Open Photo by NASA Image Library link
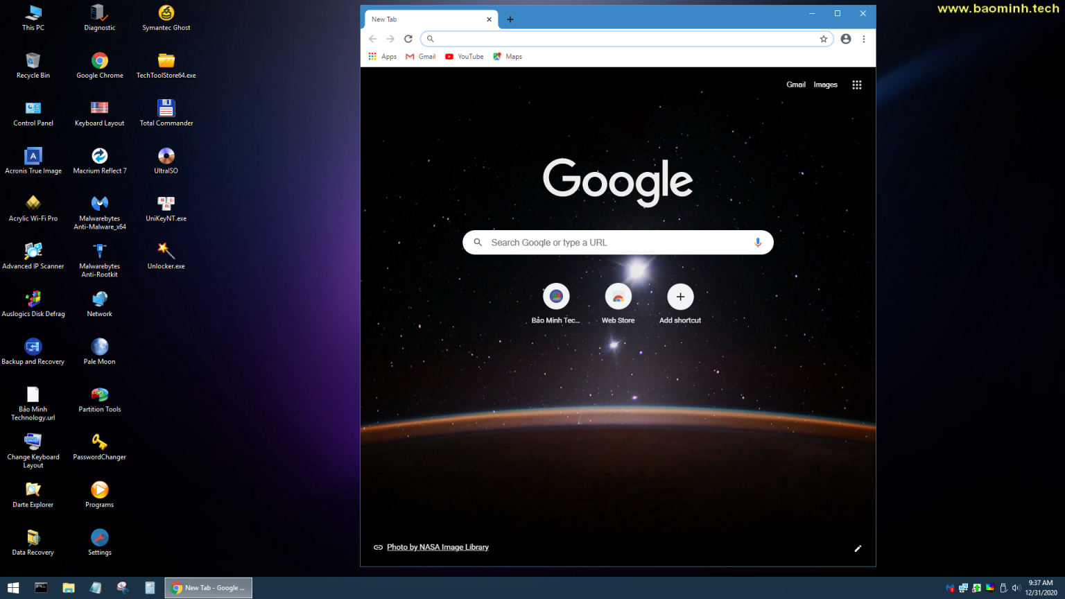The height and width of the screenshot is (599, 1065). 438,547
